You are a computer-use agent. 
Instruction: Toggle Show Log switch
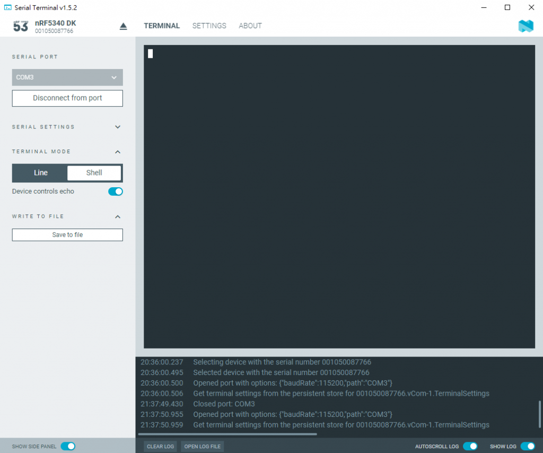click(528, 446)
